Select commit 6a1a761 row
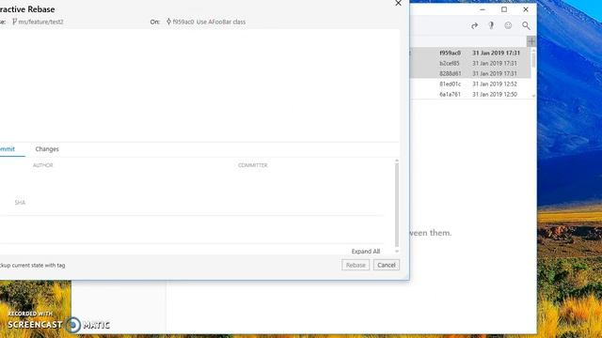Viewport: 602px width, 338px height. coord(470,94)
